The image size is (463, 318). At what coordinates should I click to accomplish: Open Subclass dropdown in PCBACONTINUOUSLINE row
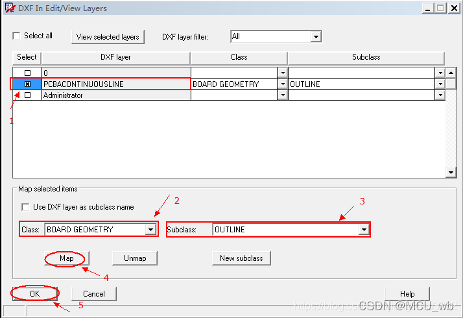click(x=440, y=84)
